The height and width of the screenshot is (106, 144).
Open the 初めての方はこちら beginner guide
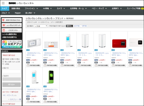click(x=12, y=20)
